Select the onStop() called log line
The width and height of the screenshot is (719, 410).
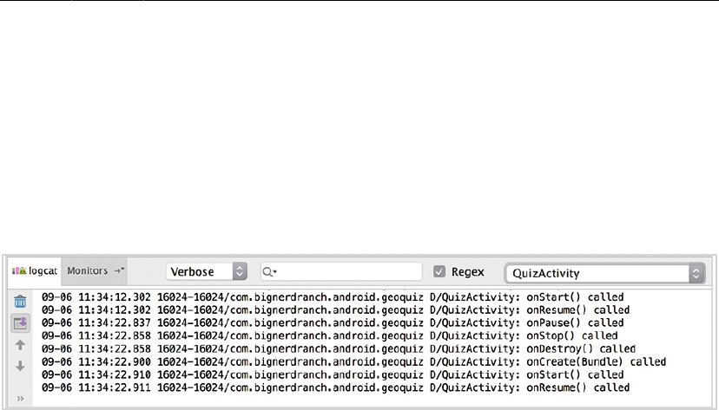[329, 335]
